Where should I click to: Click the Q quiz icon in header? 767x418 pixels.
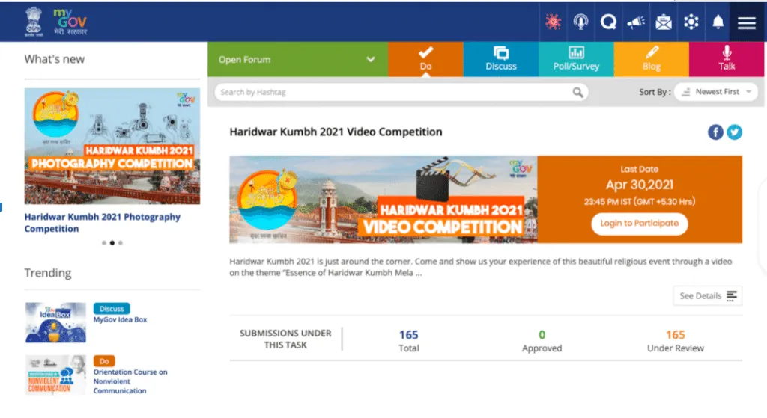pos(608,22)
